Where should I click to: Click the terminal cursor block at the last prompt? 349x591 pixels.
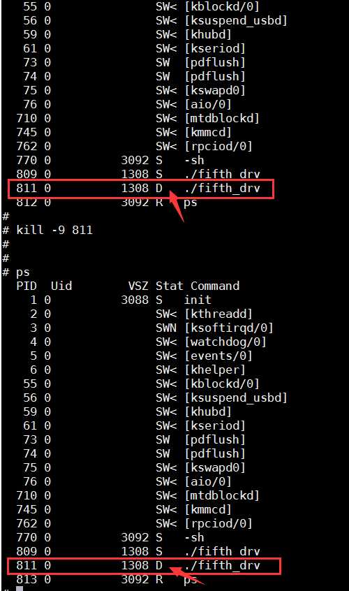(20, 589)
